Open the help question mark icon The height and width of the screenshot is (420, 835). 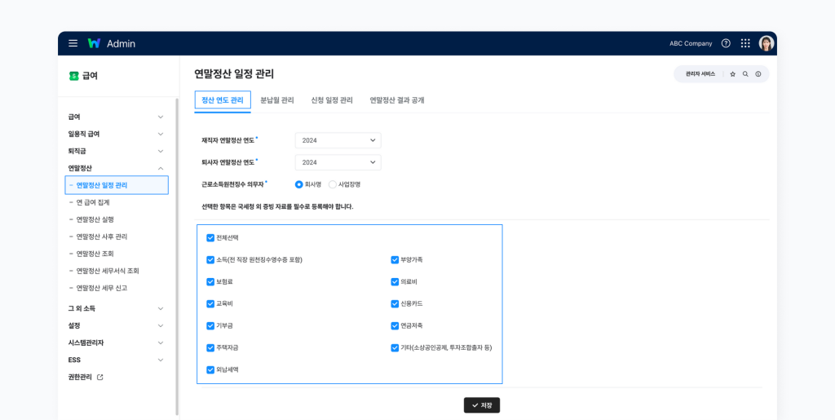click(x=726, y=44)
